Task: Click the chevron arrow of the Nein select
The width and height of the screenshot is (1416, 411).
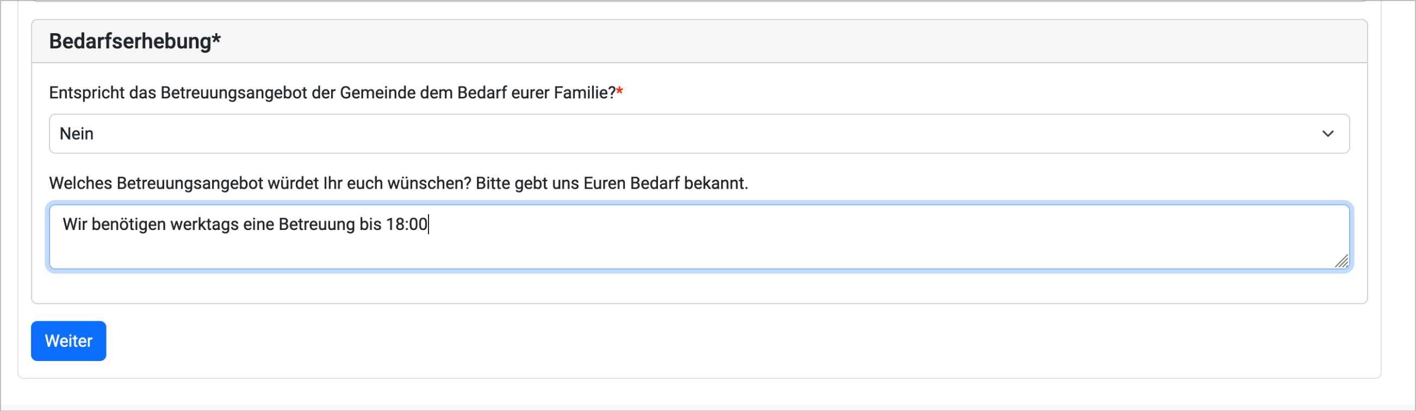Action: pos(1328,134)
